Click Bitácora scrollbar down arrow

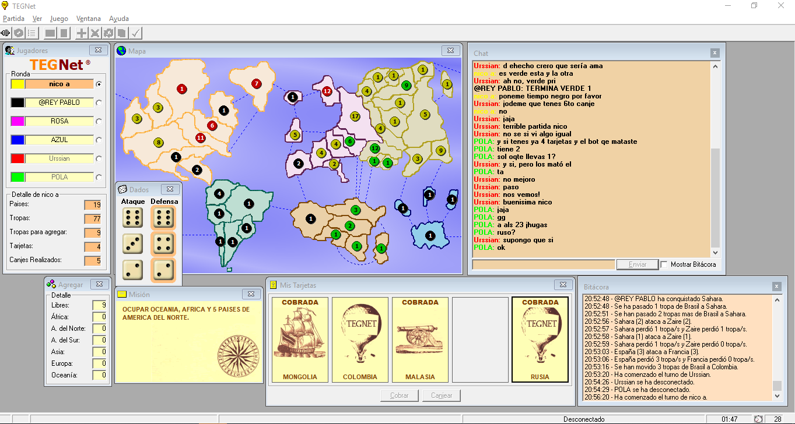(x=777, y=396)
